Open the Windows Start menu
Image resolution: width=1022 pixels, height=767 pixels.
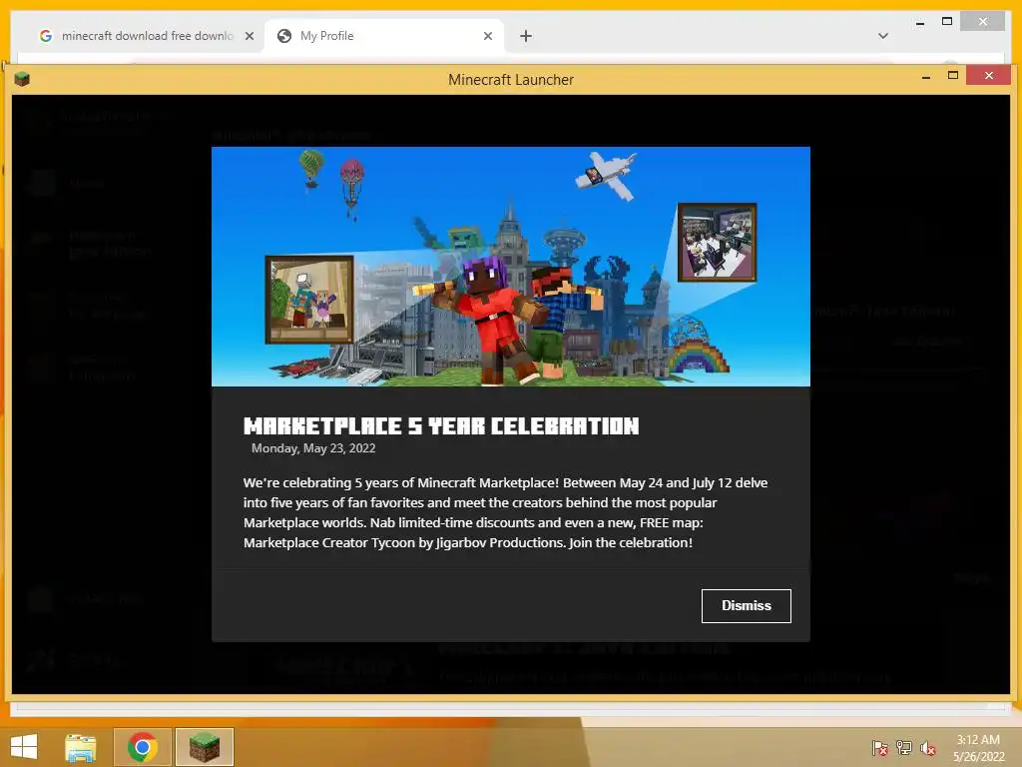coord(24,747)
